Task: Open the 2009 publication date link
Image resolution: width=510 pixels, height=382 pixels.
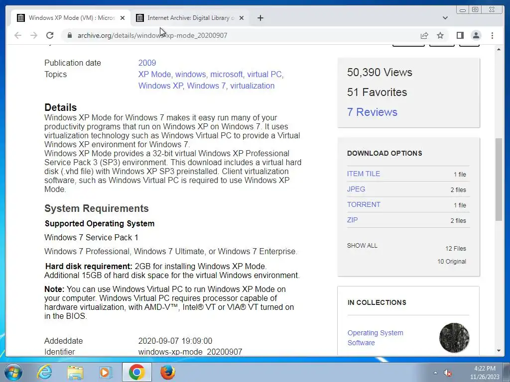Action: (x=147, y=63)
